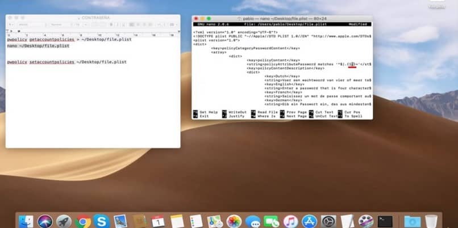The height and width of the screenshot is (228, 458).
Task: Open Google Chrome from the Dock
Action: point(83,222)
